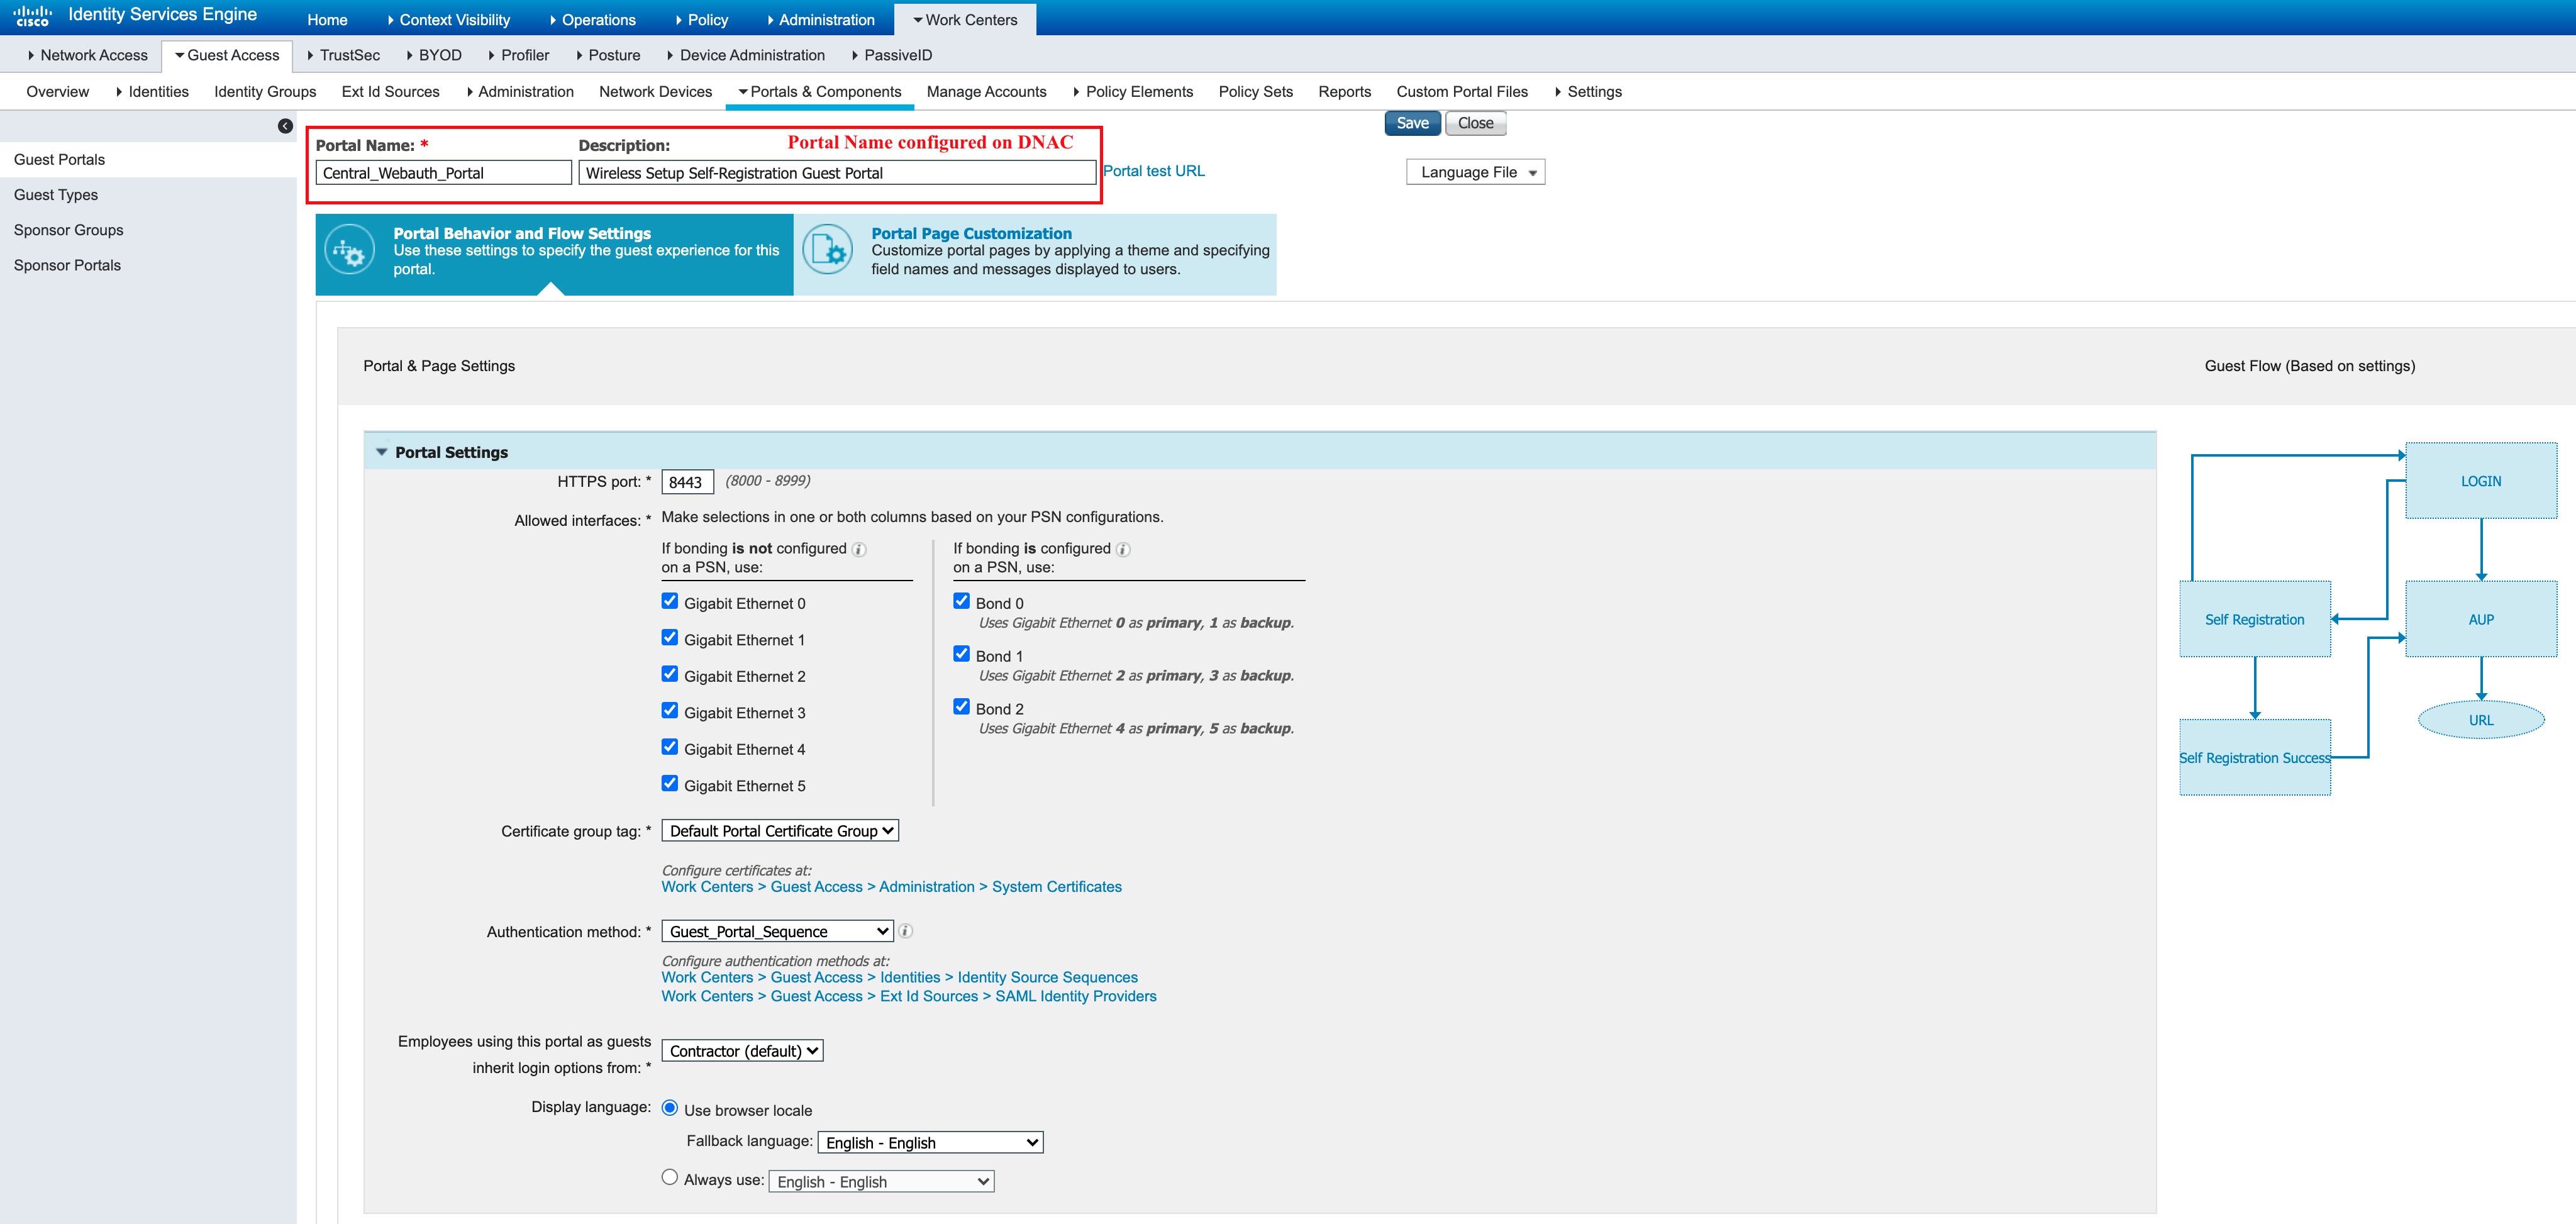Switch to Portal Page Customization tab
2576x1224 pixels.
point(1035,254)
